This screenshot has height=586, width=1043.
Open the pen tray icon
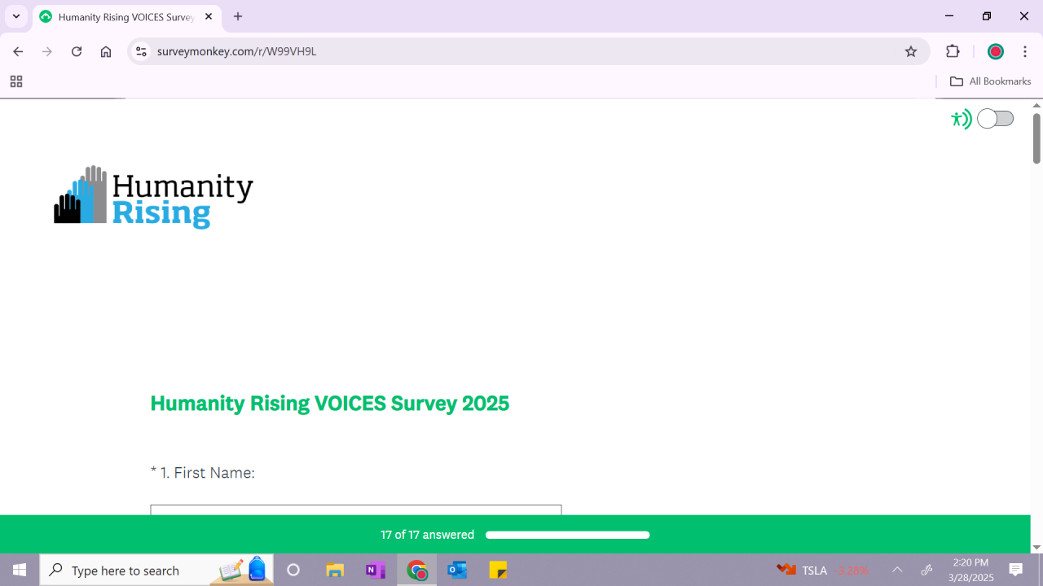point(926,570)
